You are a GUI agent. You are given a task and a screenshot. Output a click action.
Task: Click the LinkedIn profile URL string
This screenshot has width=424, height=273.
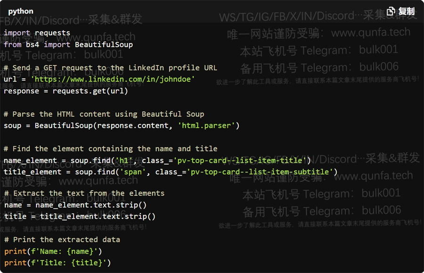click(x=113, y=79)
